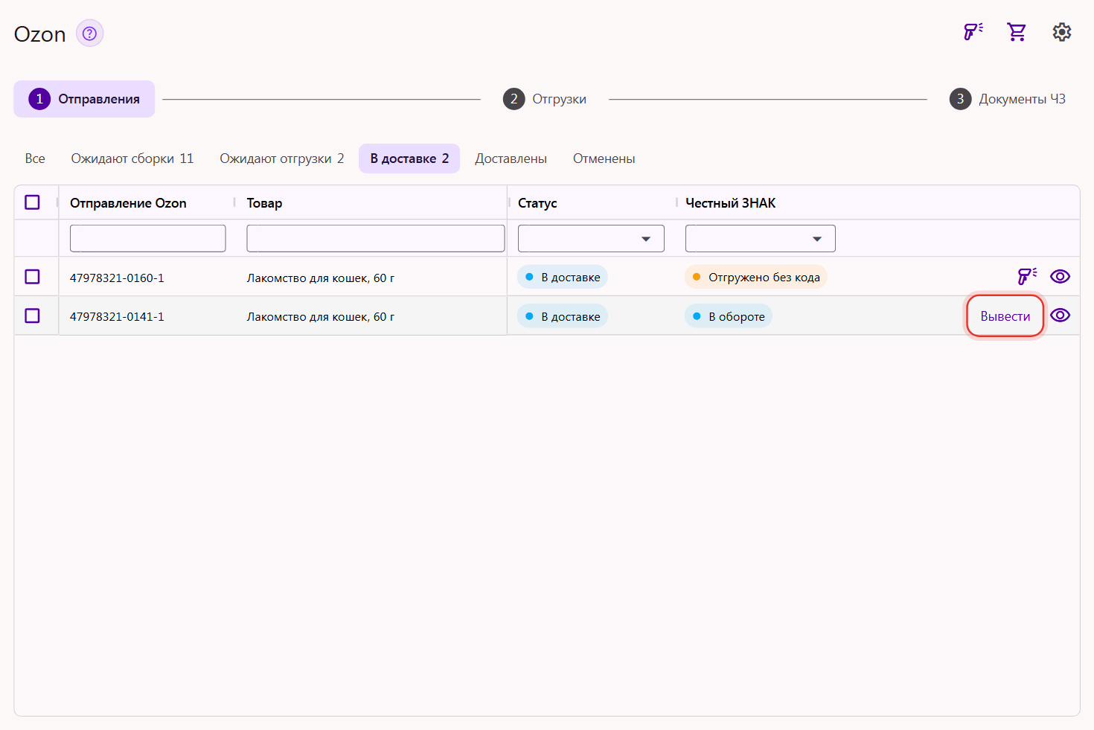Click the Товар column header
This screenshot has height=730, width=1094.
pos(264,203)
